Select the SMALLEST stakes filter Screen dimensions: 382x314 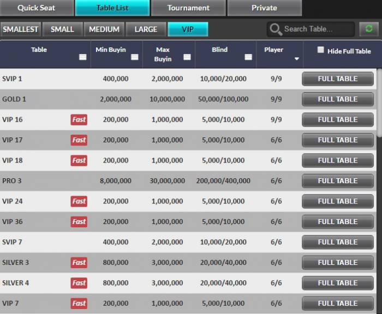tap(21, 29)
